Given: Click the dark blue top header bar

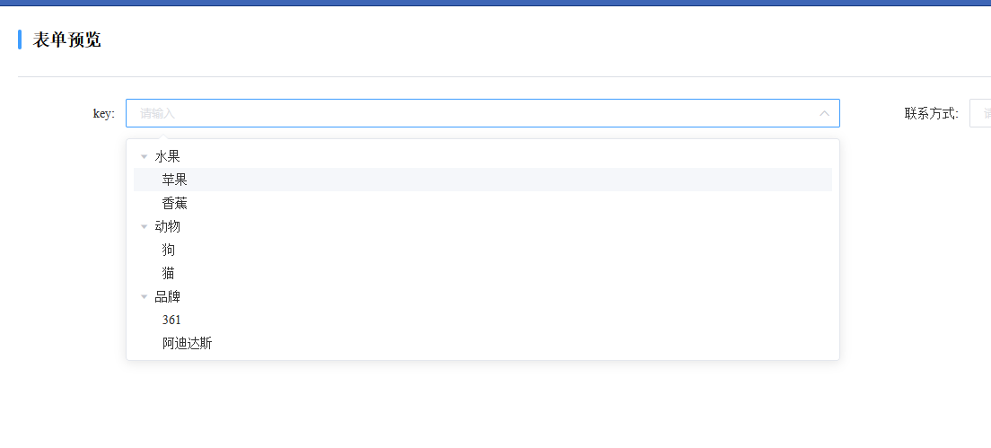Looking at the screenshot, I should (x=495, y=4).
